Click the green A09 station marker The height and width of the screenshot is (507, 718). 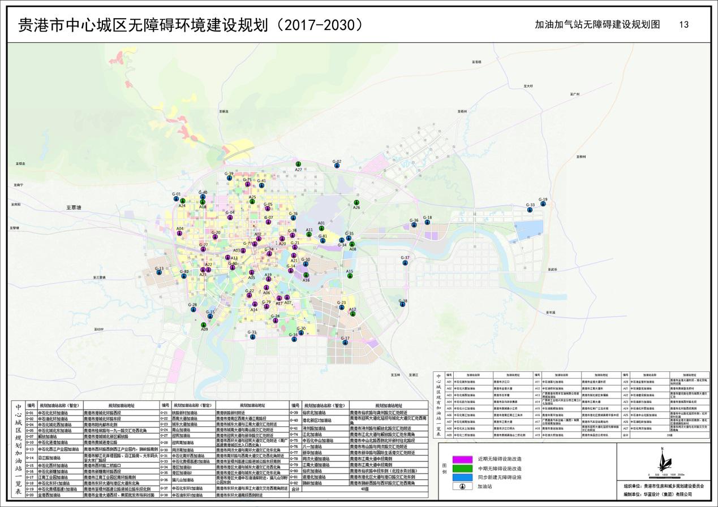(204, 324)
